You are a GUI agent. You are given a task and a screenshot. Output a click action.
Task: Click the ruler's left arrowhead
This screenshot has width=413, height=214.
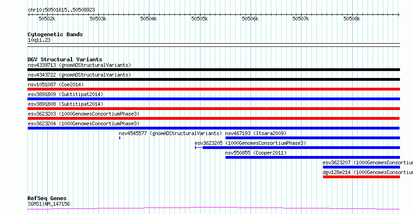click(29, 14)
